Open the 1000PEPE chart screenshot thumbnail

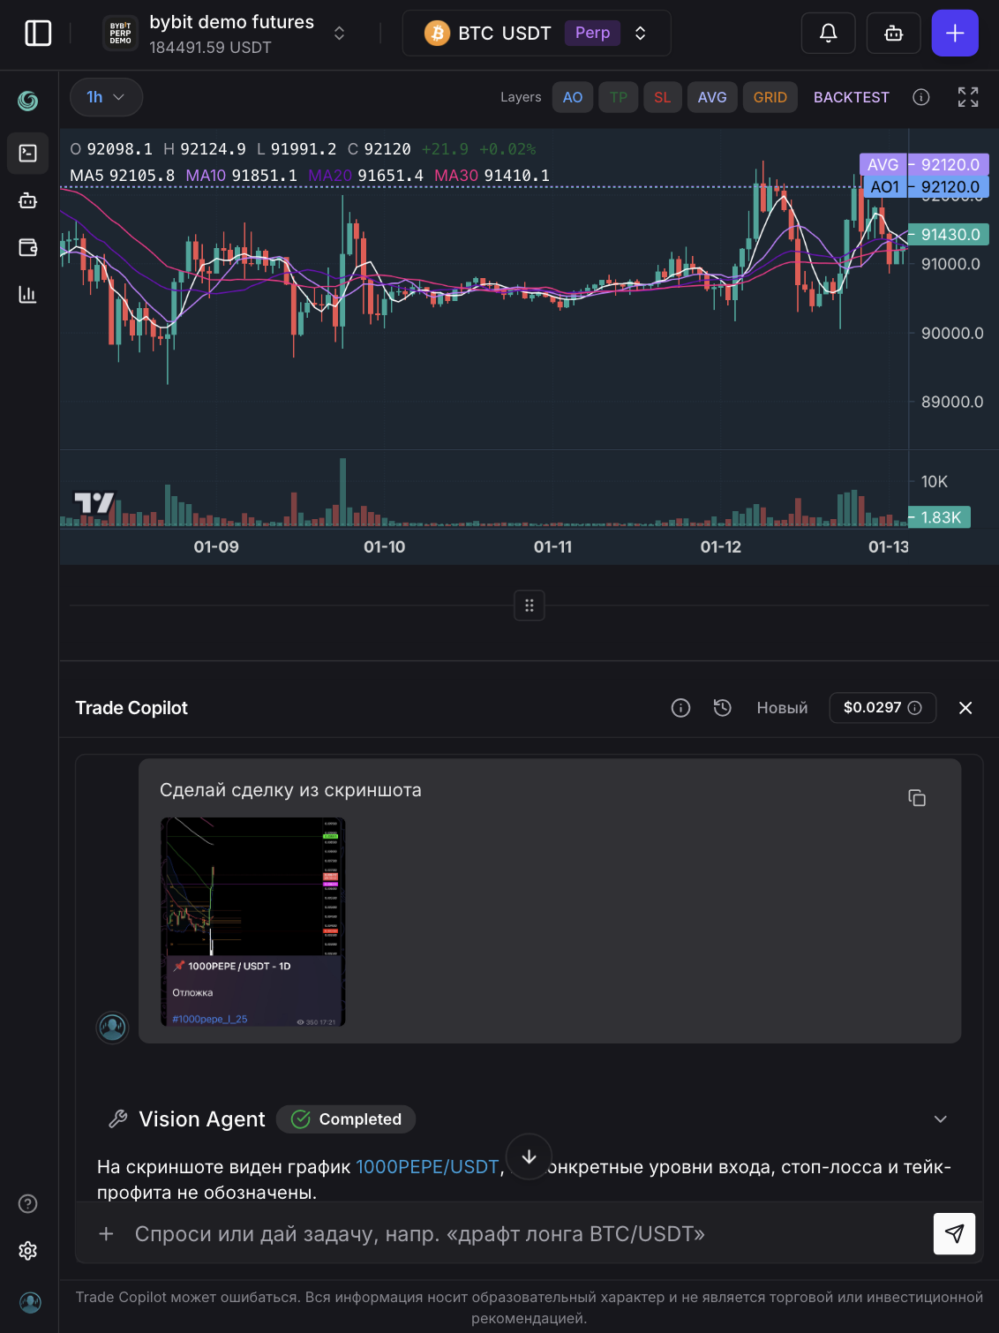point(252,922)
